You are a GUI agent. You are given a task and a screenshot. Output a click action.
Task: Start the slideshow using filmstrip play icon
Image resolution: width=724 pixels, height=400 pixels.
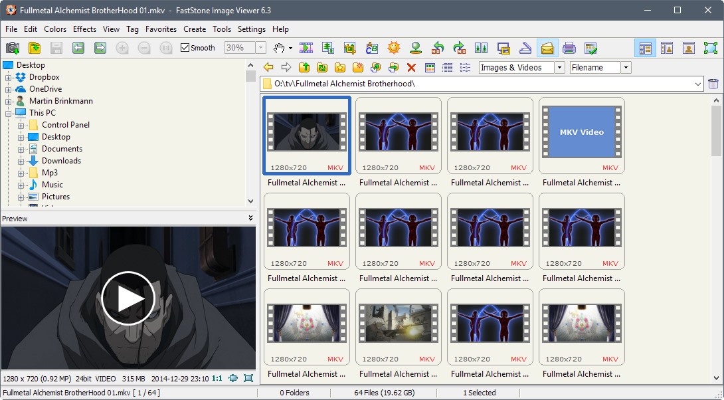(306, 48)
